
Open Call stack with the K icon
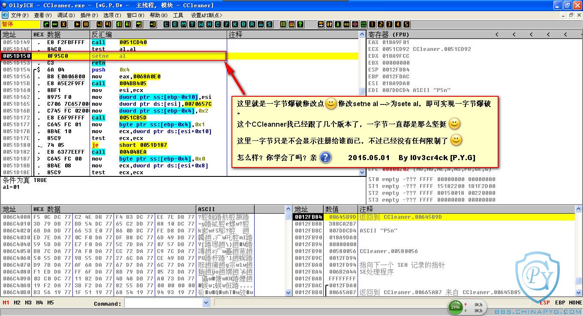(x=235, y=24)
